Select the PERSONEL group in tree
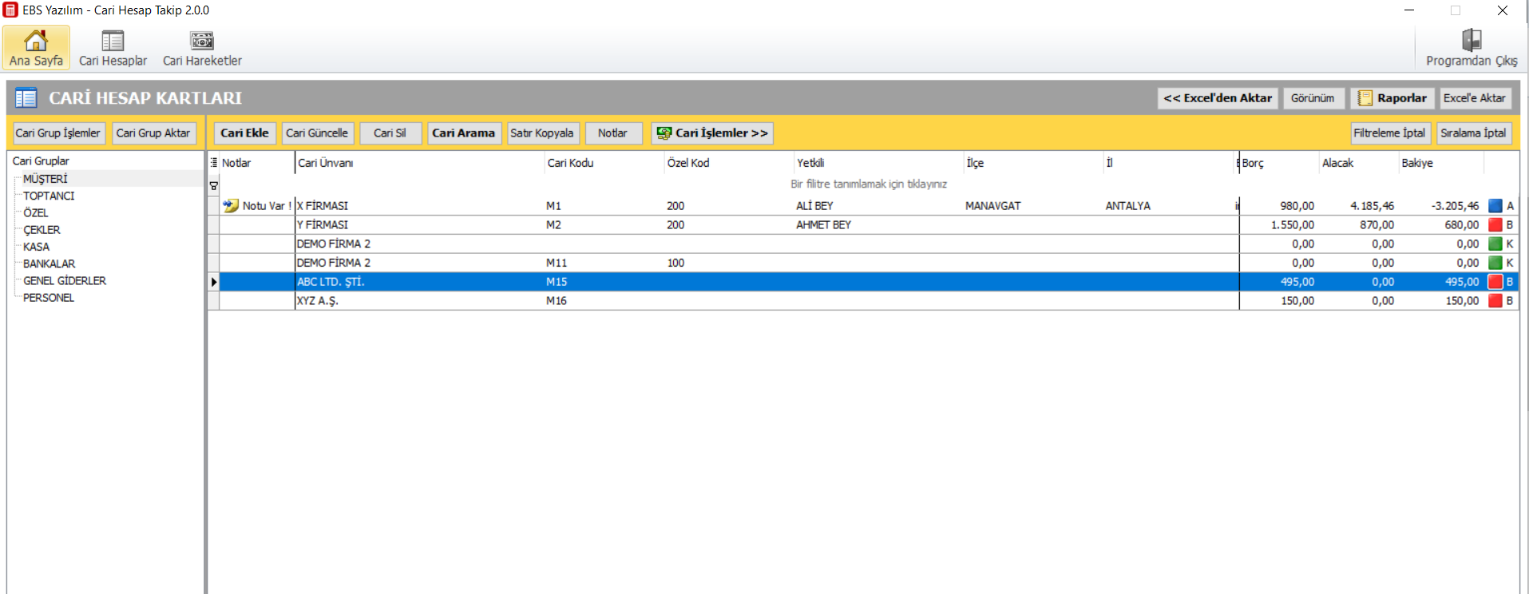This screenshot has height=594, width=1529. [x=49, y=298]
